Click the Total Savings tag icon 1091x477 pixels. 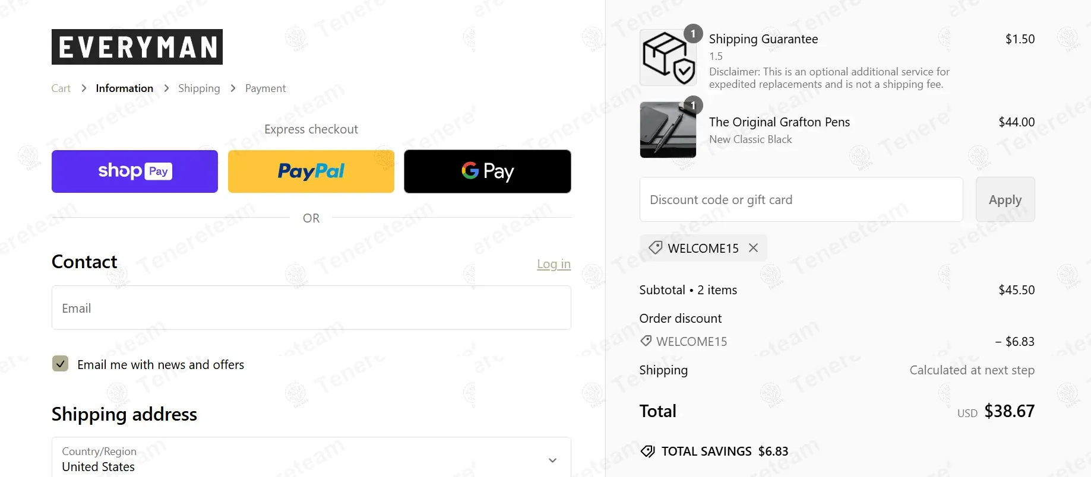[x=647, y=451]
